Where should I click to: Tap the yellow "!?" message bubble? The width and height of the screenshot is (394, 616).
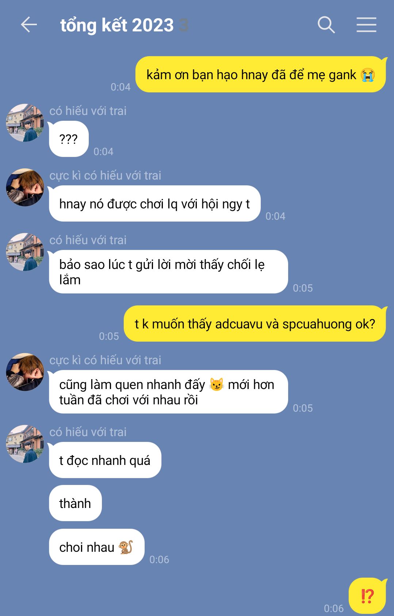(367, 596)
